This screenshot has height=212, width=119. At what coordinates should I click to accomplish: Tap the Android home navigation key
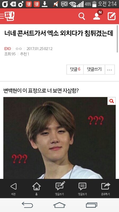click(x=59, y=205)
